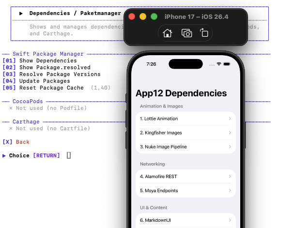This screenshot has height=228, width=294.
Task: Select 5. Moya Endpoints item
Action: (x=159, y=191)
